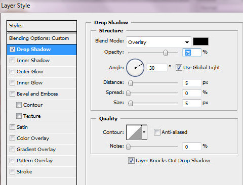Open the Blend Mode Overlay dropdown

point(158,42)
